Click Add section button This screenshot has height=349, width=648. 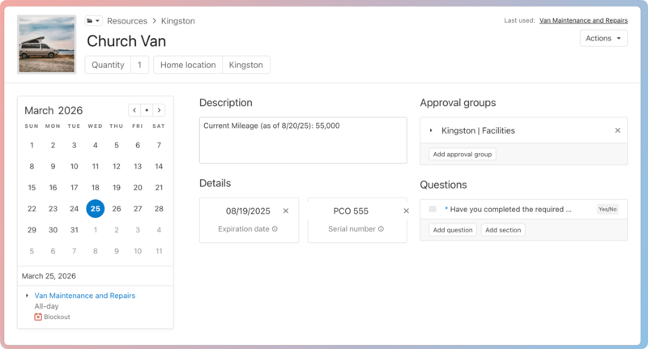[503, 230]
